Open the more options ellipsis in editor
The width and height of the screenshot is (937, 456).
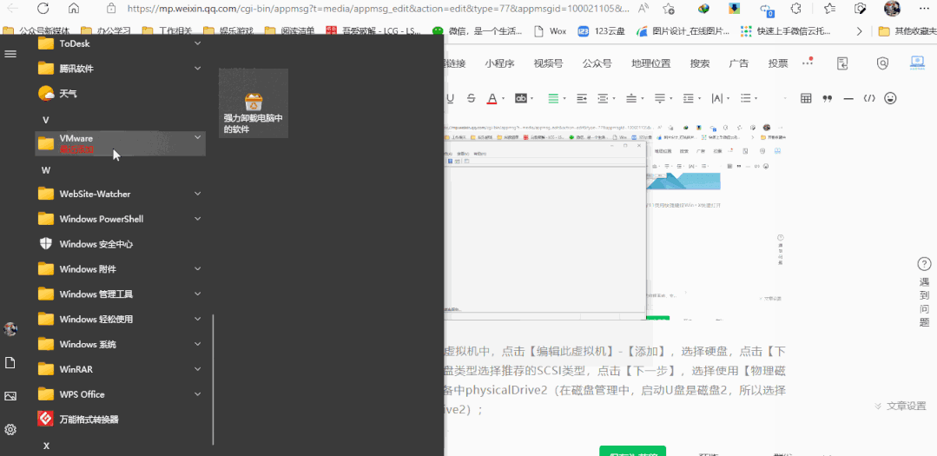pyautogui.click(x=807, y=63)
